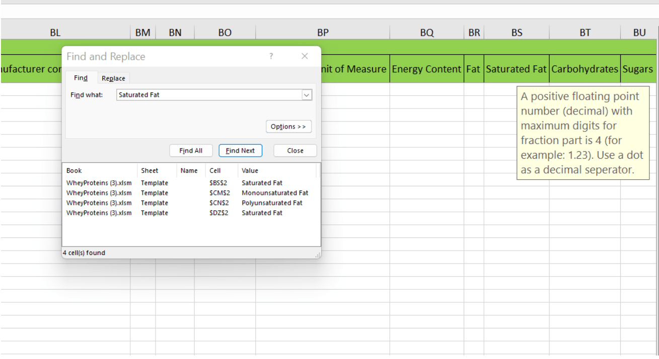The image size is (659, 359).
Task: Click the Find All button
Action: [x=191, y=151]
